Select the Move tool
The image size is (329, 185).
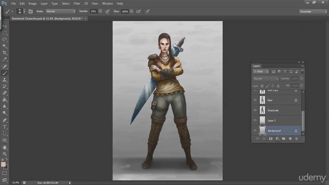pyautogui.click(x=4, y=26)
